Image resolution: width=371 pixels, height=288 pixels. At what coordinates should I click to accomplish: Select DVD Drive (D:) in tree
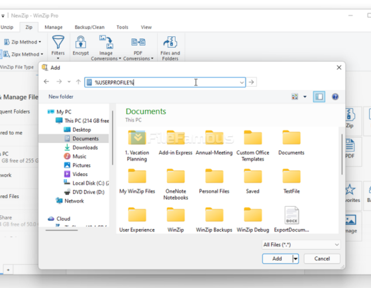84,192
